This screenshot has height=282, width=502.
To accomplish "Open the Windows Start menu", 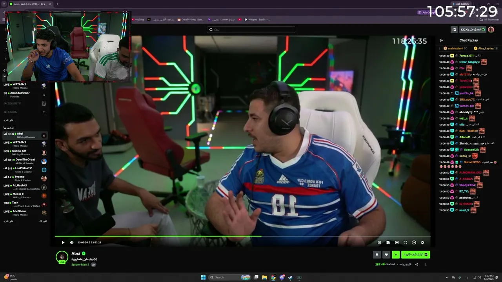I will point(203,277).
